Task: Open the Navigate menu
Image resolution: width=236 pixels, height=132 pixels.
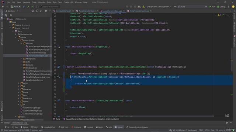Action: pyautogui.click(x=26, y=2)
